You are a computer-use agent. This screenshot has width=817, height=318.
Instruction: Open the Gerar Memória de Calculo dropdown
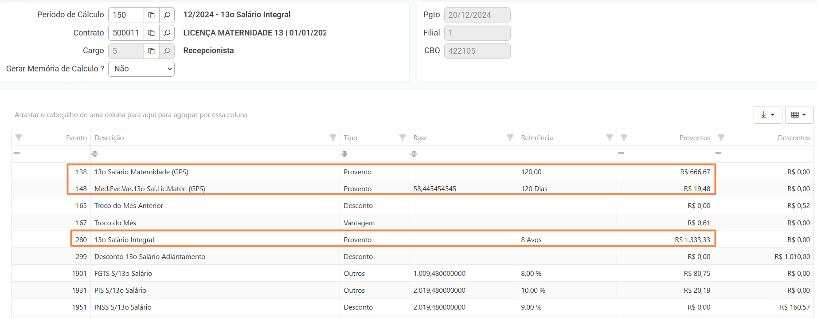141,69
